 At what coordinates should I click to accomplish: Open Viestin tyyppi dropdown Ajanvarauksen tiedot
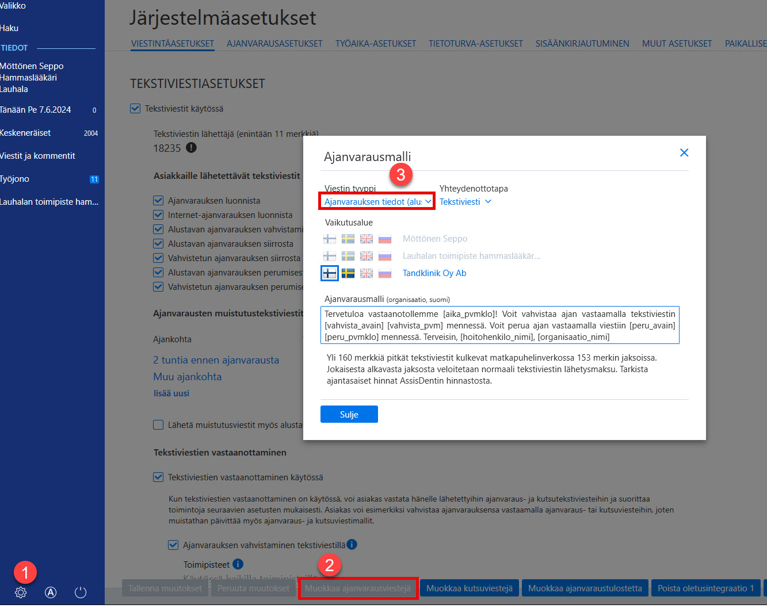pos(377,202)
